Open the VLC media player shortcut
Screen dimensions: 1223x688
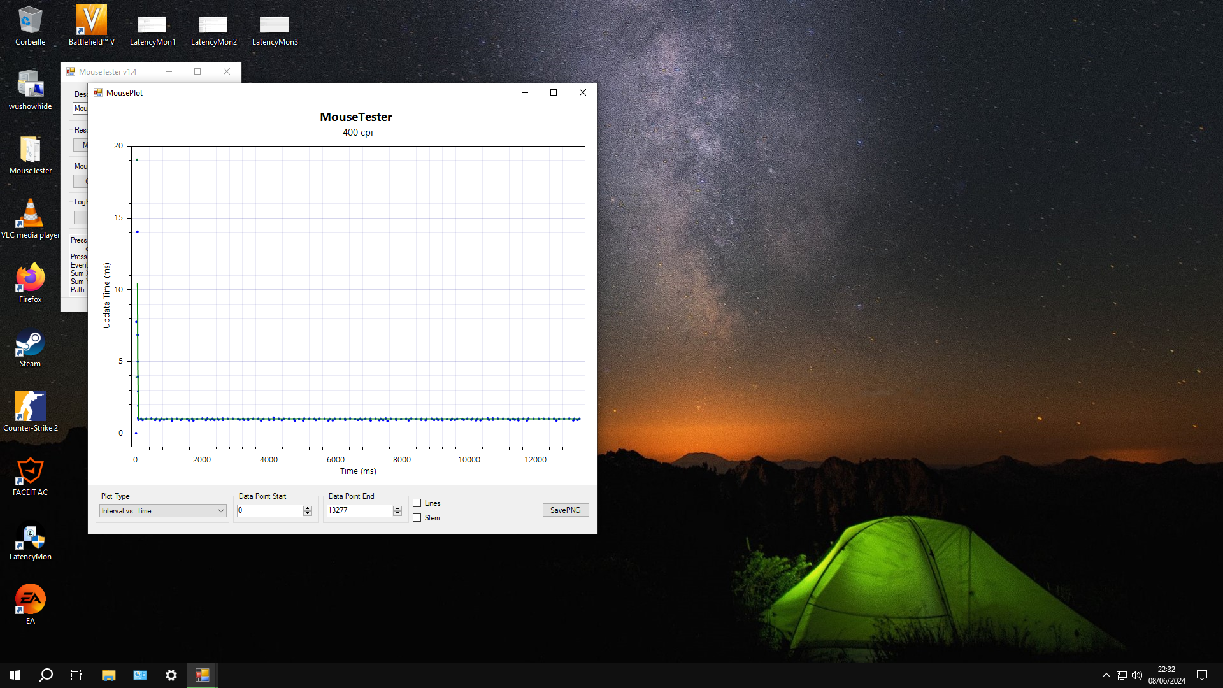[30, 215]
